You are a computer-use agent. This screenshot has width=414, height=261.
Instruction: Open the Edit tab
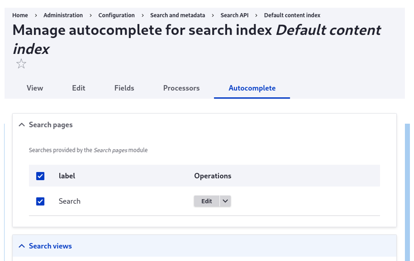[x=79, y=88]
